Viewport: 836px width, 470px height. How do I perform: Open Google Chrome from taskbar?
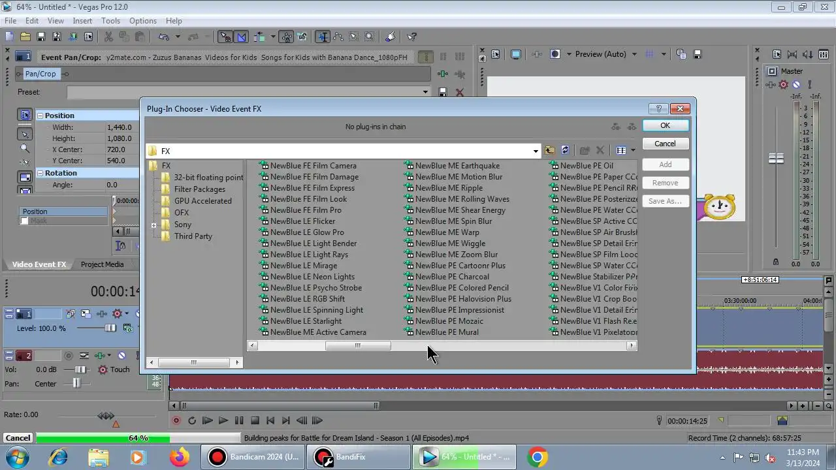click(x=537, y=457)
